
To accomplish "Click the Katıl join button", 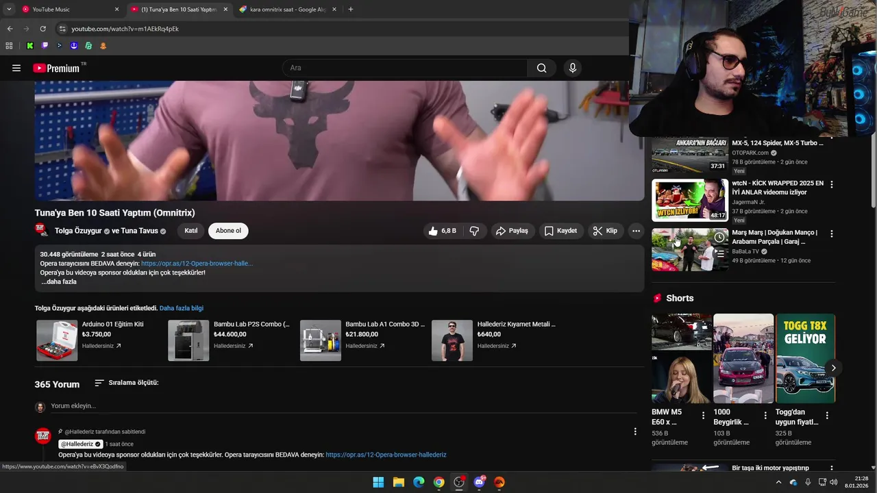I will click(x=191, y=231).
